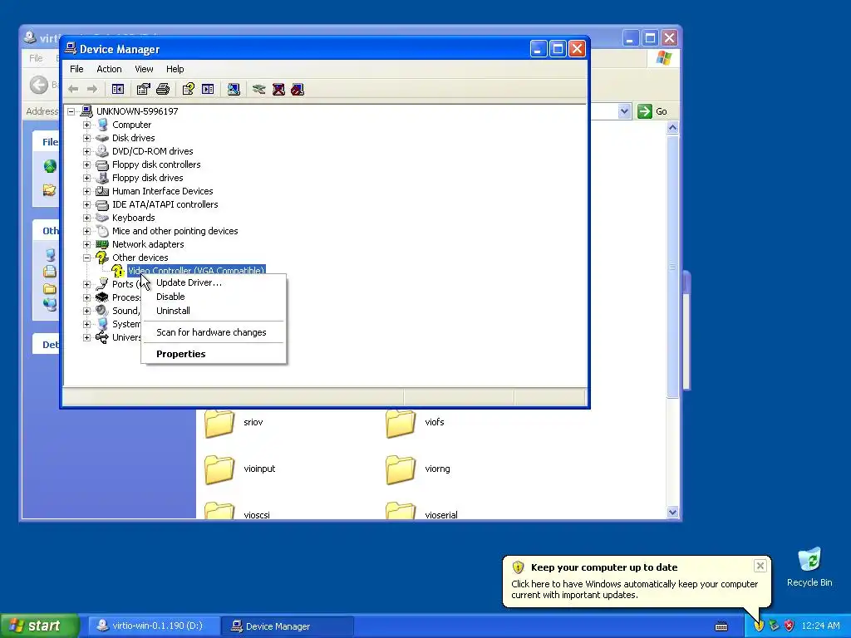
Task: Close the update notification balloon
Action: 760,566
